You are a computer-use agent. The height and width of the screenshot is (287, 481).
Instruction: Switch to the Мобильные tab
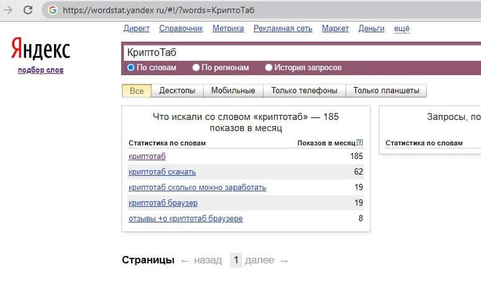pyautogui.click(x=233, y=91)
